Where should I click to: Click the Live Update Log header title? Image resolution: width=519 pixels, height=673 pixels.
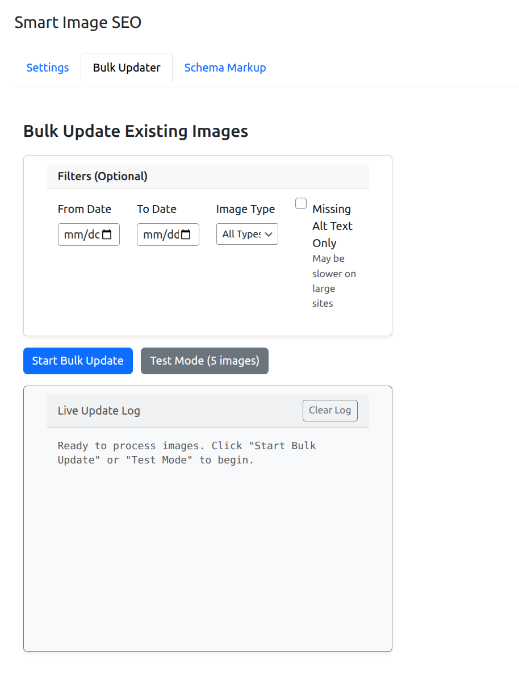(x=99, y=411)
